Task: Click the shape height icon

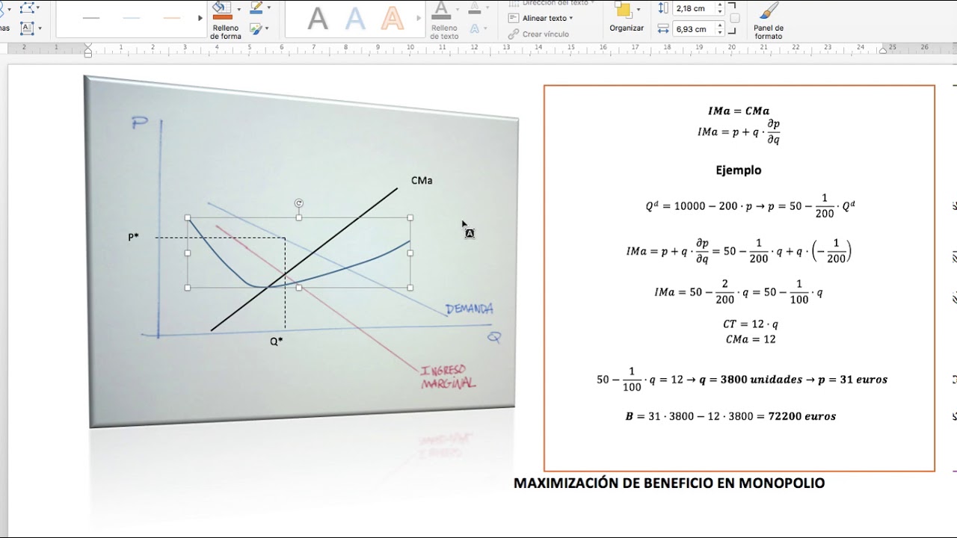Action: tap(663, 8)
